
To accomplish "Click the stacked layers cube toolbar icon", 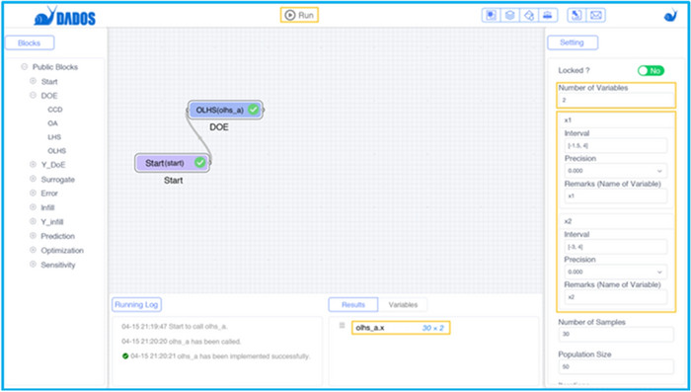I will 510,16.
